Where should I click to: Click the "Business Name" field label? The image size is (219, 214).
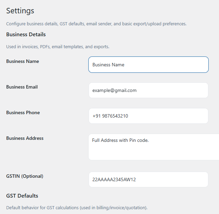click(23, 62)
